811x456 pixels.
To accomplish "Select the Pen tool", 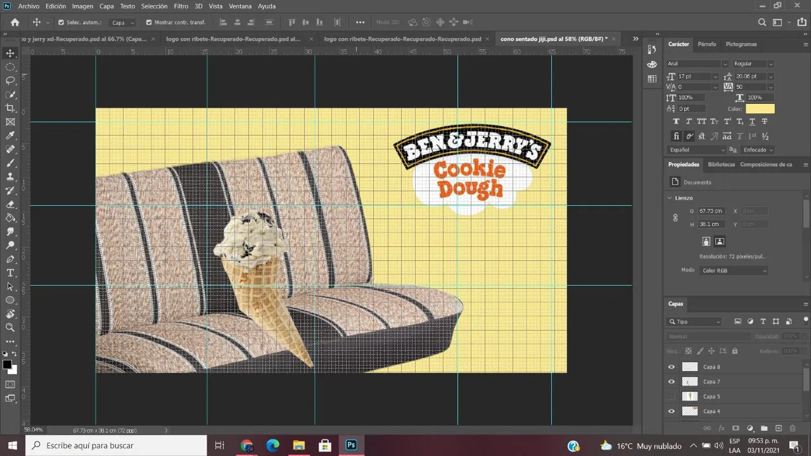I will point(10,259).
